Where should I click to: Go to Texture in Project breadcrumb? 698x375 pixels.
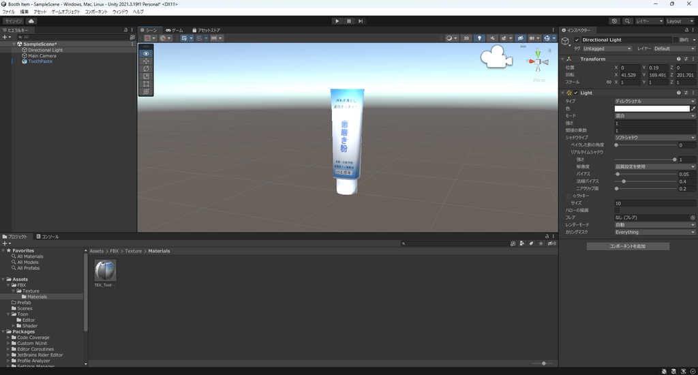(x=133, y=251)
